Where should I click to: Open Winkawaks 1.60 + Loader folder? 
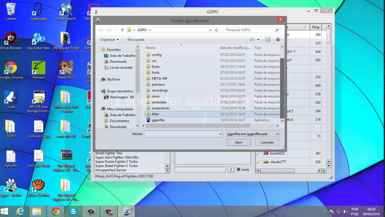(x=66, y=102)
